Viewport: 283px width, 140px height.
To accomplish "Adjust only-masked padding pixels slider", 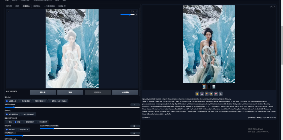I will coord(90,129).
